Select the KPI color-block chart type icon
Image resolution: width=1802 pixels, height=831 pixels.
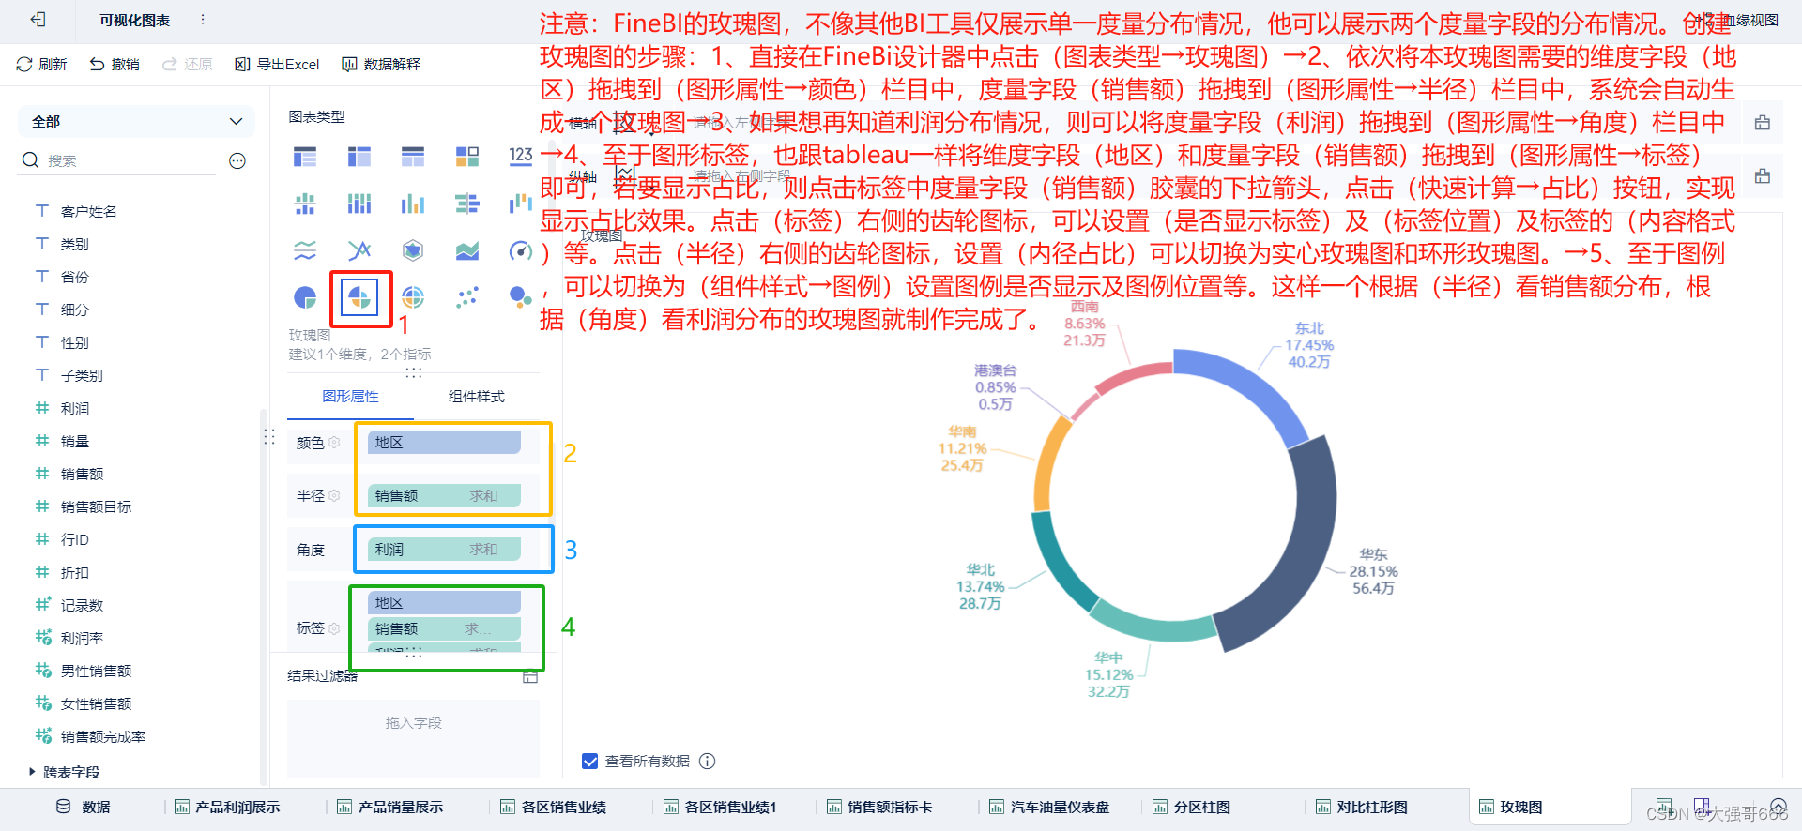click(x=467, y=156)
